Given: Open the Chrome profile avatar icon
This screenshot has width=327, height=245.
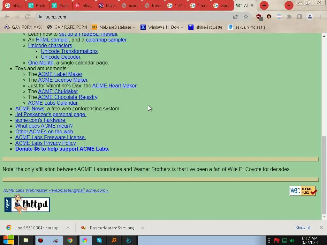Looking at the screenshot, I should [310, 17].
